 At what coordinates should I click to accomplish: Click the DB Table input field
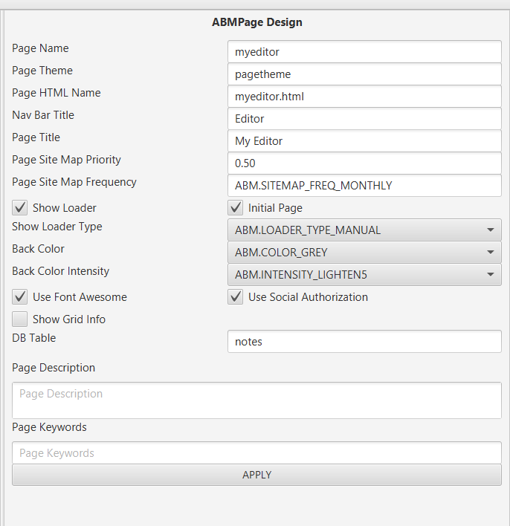click(x=364, y=342)
